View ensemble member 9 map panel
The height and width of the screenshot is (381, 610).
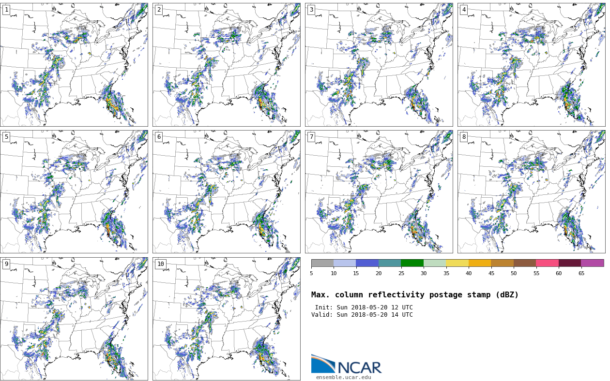74,319
